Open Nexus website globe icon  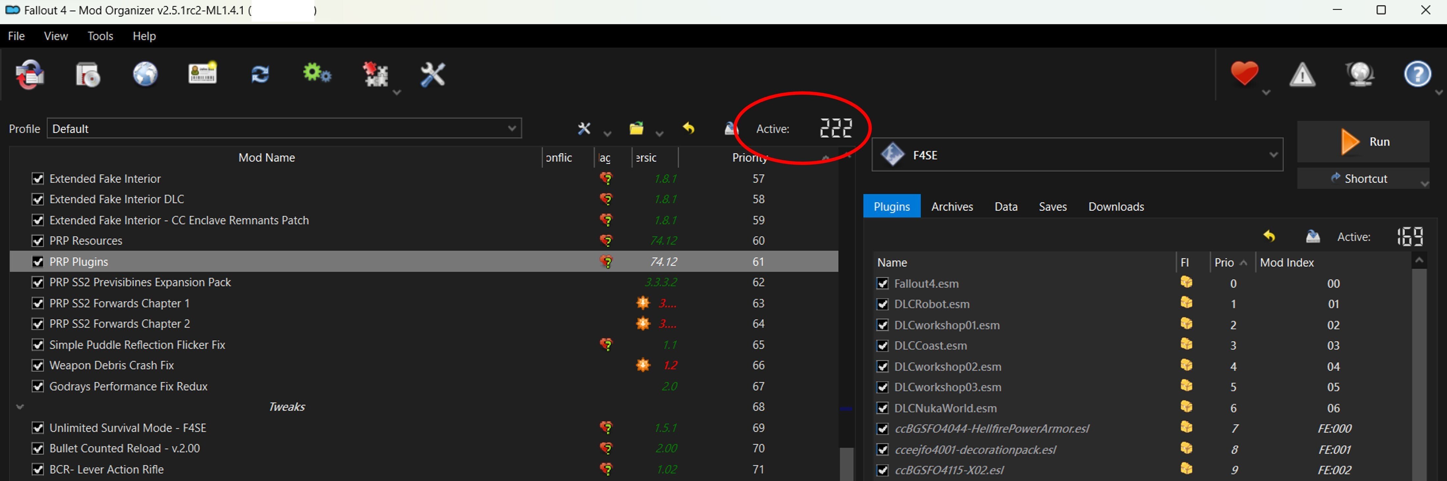(145, 74)
